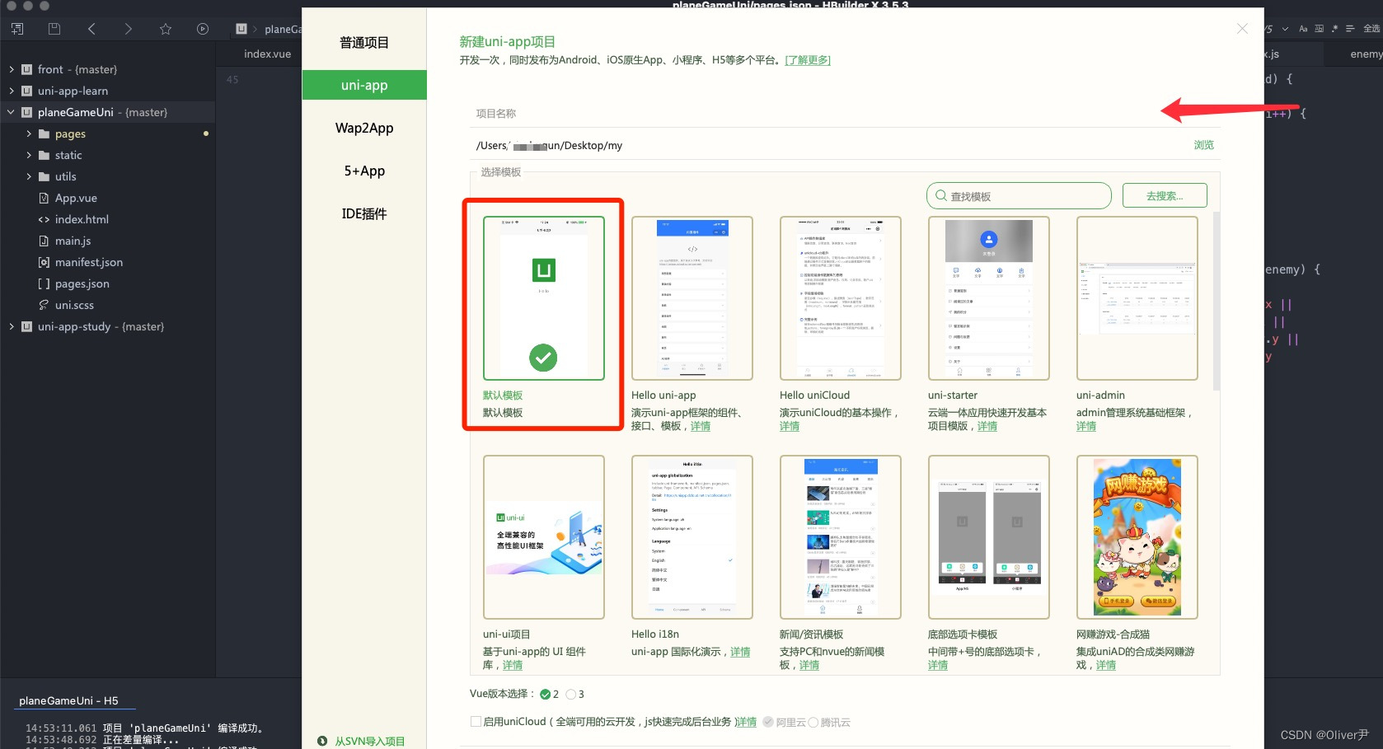Click the 全选 select all button
Viewport: 1383px width, 749px height.
[1371, 29]
